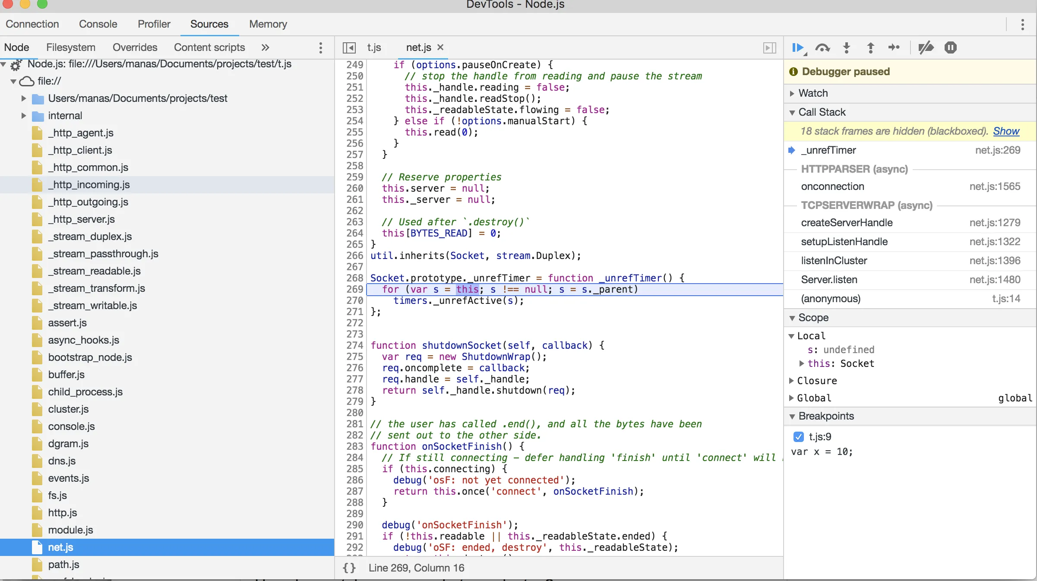The image size is (1037, 581).
Task: Open http.js in file tree
Action: 63,512
